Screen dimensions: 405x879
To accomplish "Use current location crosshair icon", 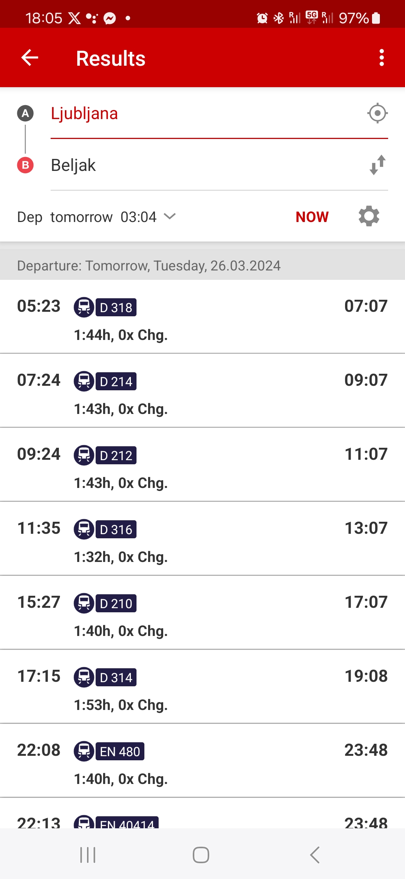I will [x=377, y=113].
